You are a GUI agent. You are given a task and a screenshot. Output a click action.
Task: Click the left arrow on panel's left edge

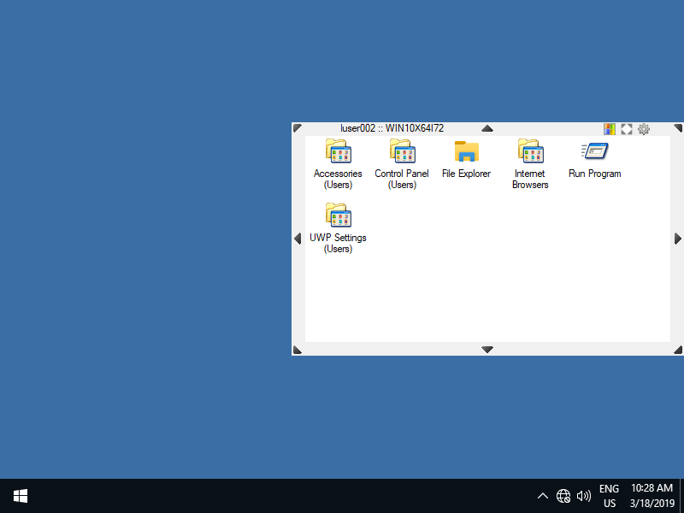pos(298,239)
